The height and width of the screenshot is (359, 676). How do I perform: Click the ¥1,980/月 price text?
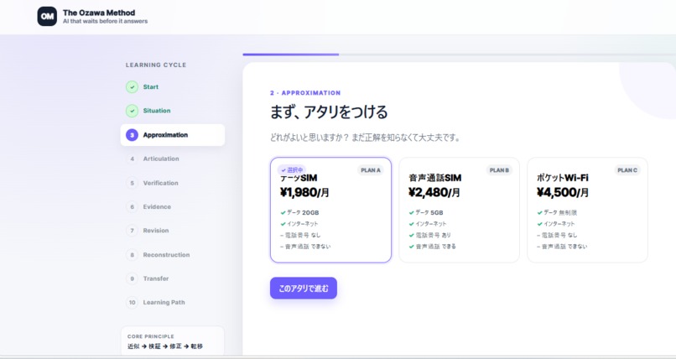click(x=304, y=192)
